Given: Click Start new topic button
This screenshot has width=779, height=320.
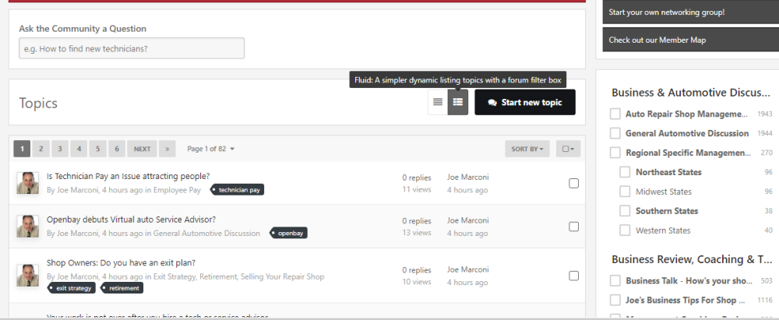Looking at the screenshot, I should click(525, 102).
